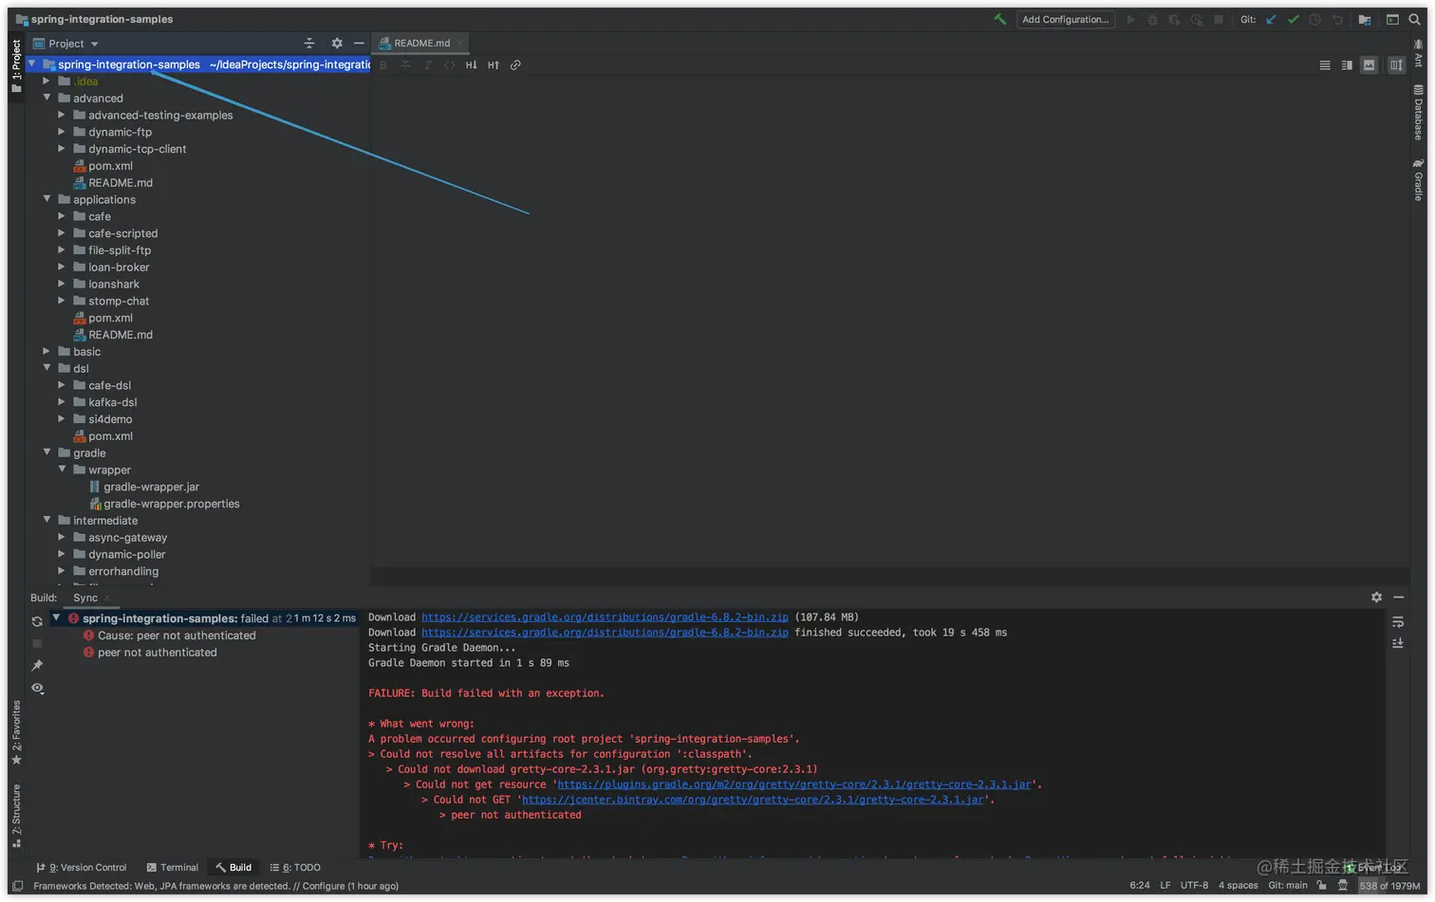The height and width of the screenshot is (902, 1435).
Task: Switch to editor-only markdown view
Action: click(1325, 65)
